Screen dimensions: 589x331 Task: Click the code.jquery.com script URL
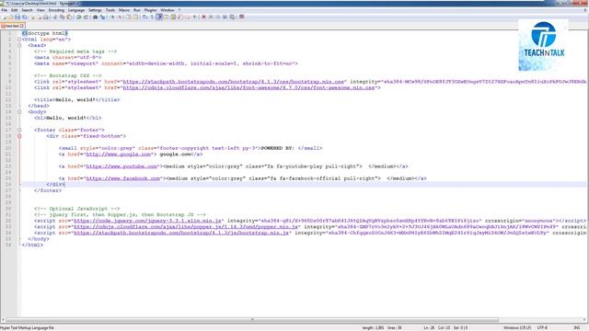(x=147, y=221)
